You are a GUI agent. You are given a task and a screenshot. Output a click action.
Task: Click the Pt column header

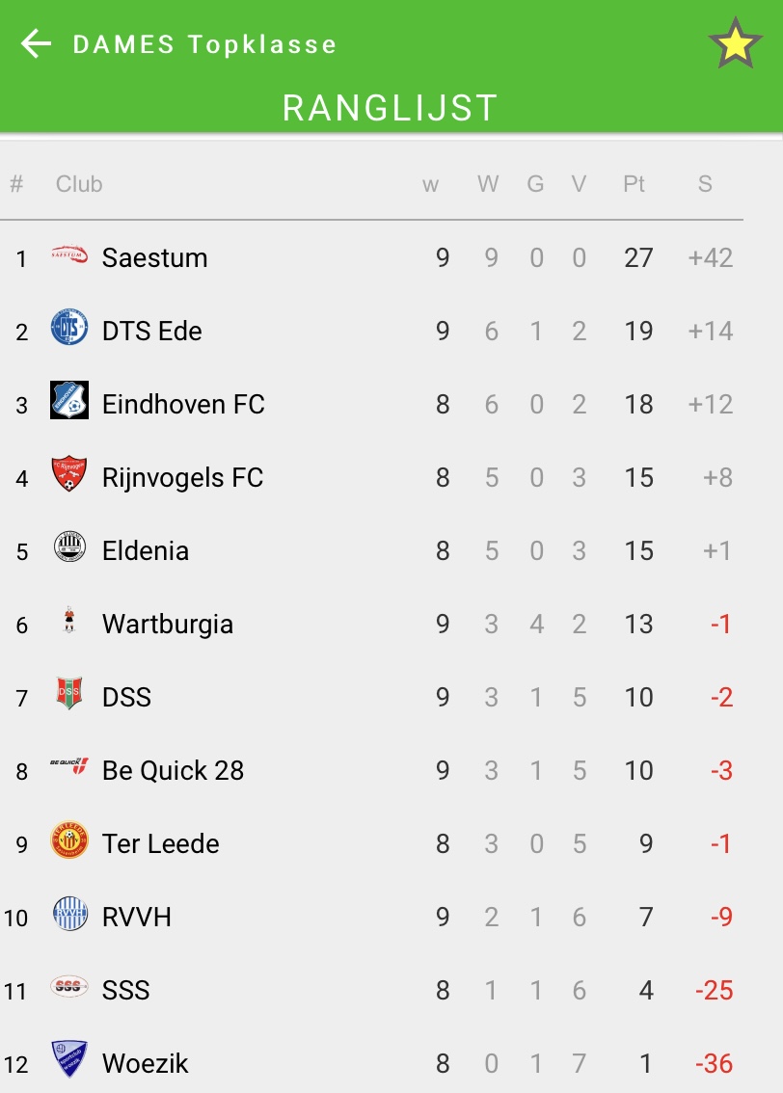point(634,184)
